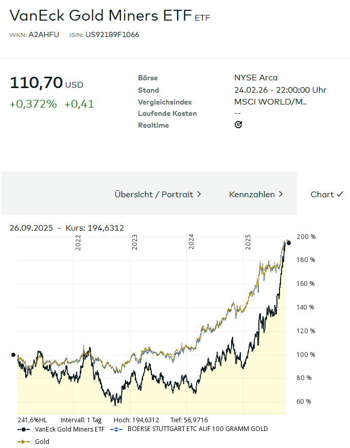The height and width of the screenshot is (448, 350).
Task: Click the percentage change +0,372%
Action: tap(33, 104)
